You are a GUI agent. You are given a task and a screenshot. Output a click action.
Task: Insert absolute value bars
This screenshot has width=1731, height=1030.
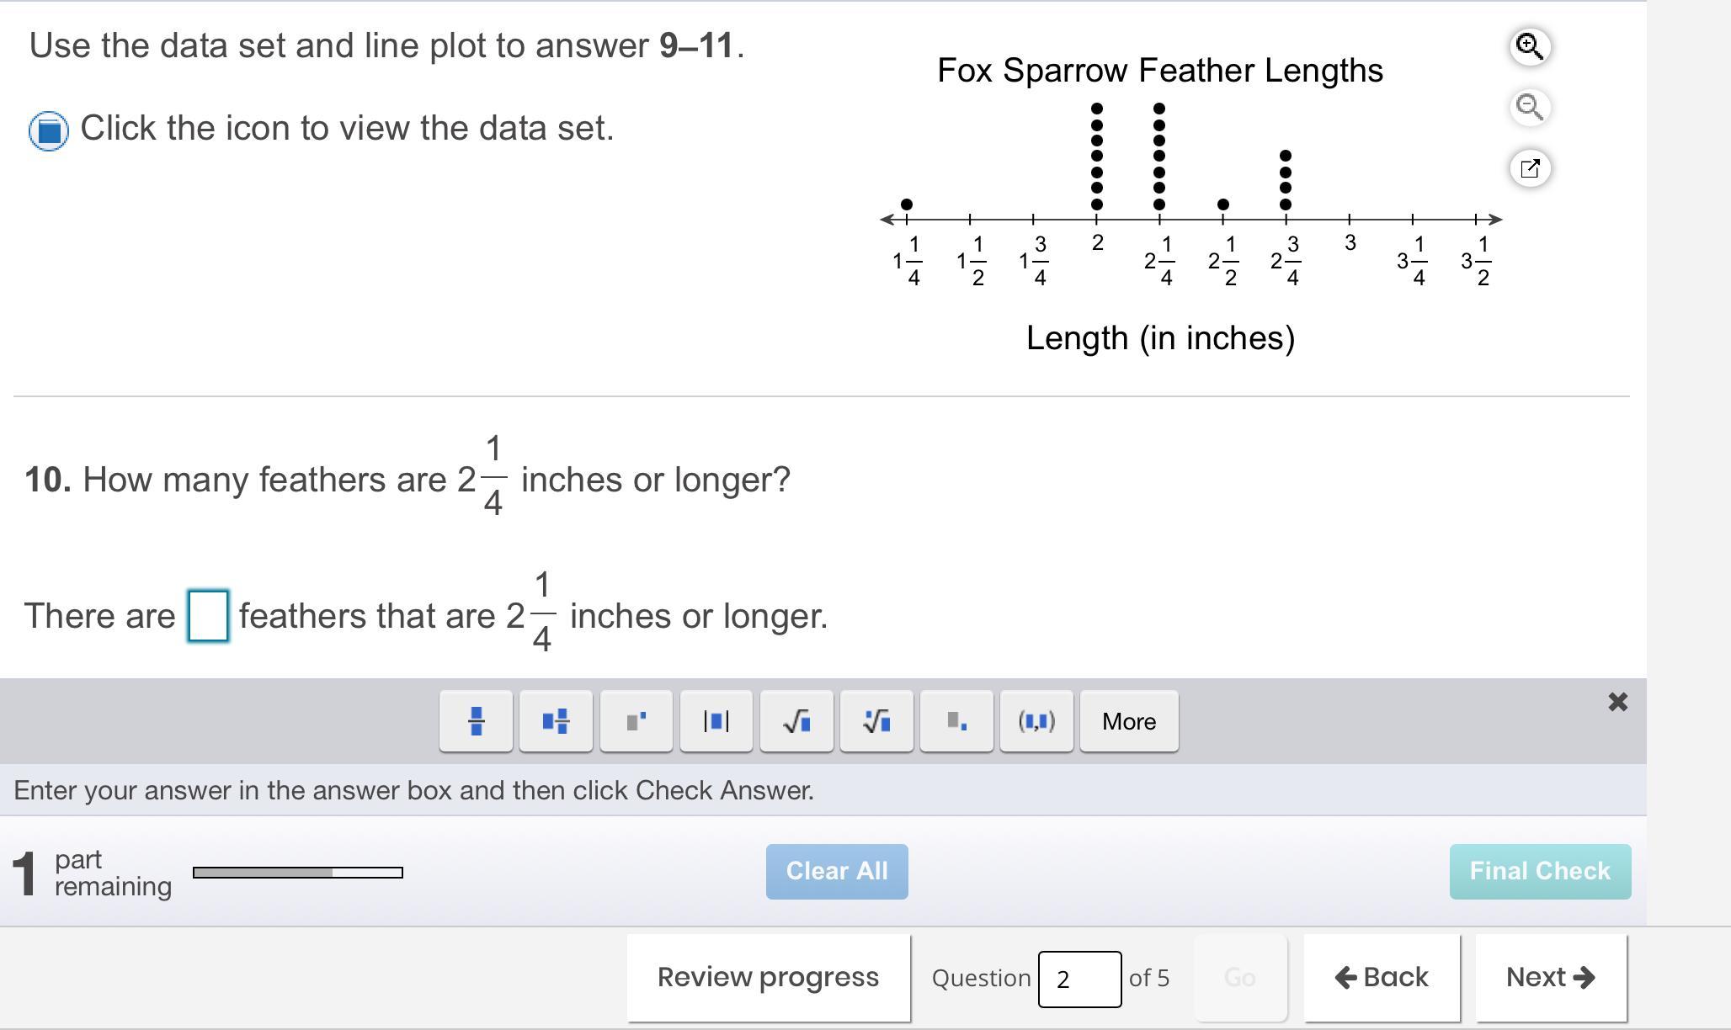pyautogui.click(x=716, y=721)
